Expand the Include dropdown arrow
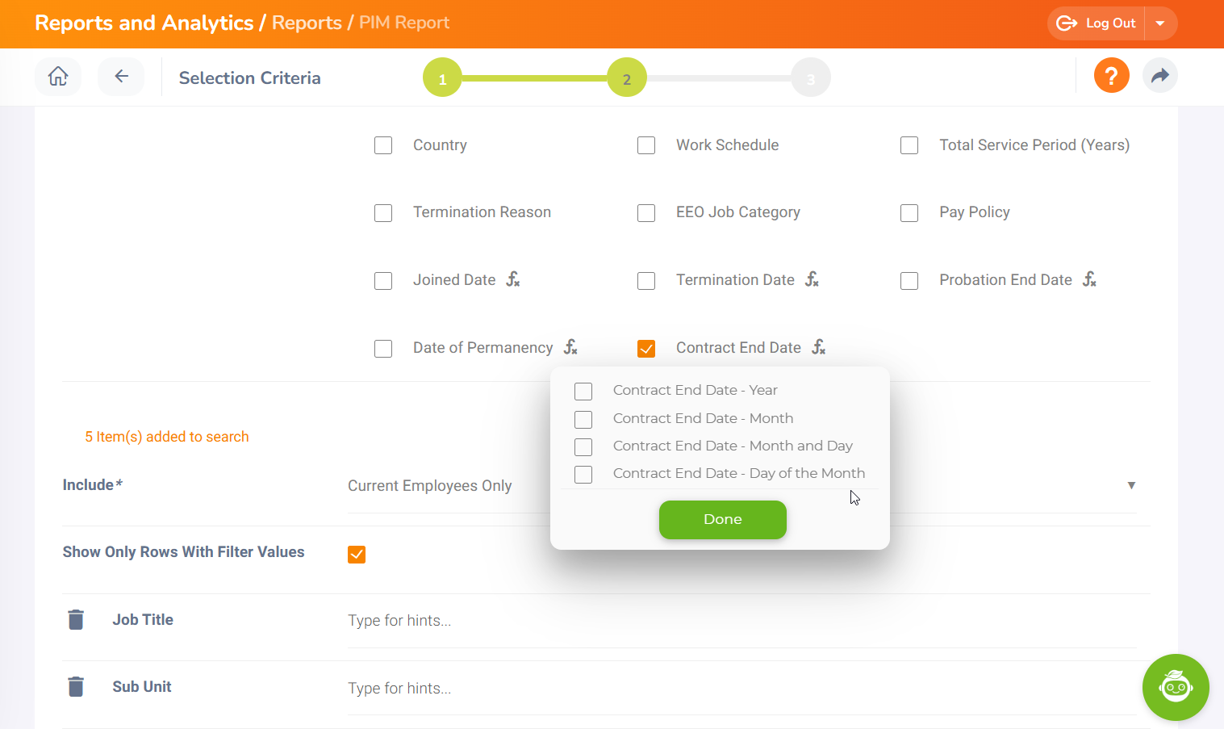 click(1131, 485)
